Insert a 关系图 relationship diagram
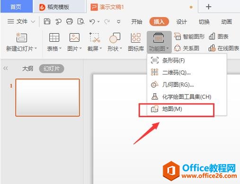Image resolution: width=240 pixels, height=184 pixels. (187, 48)
